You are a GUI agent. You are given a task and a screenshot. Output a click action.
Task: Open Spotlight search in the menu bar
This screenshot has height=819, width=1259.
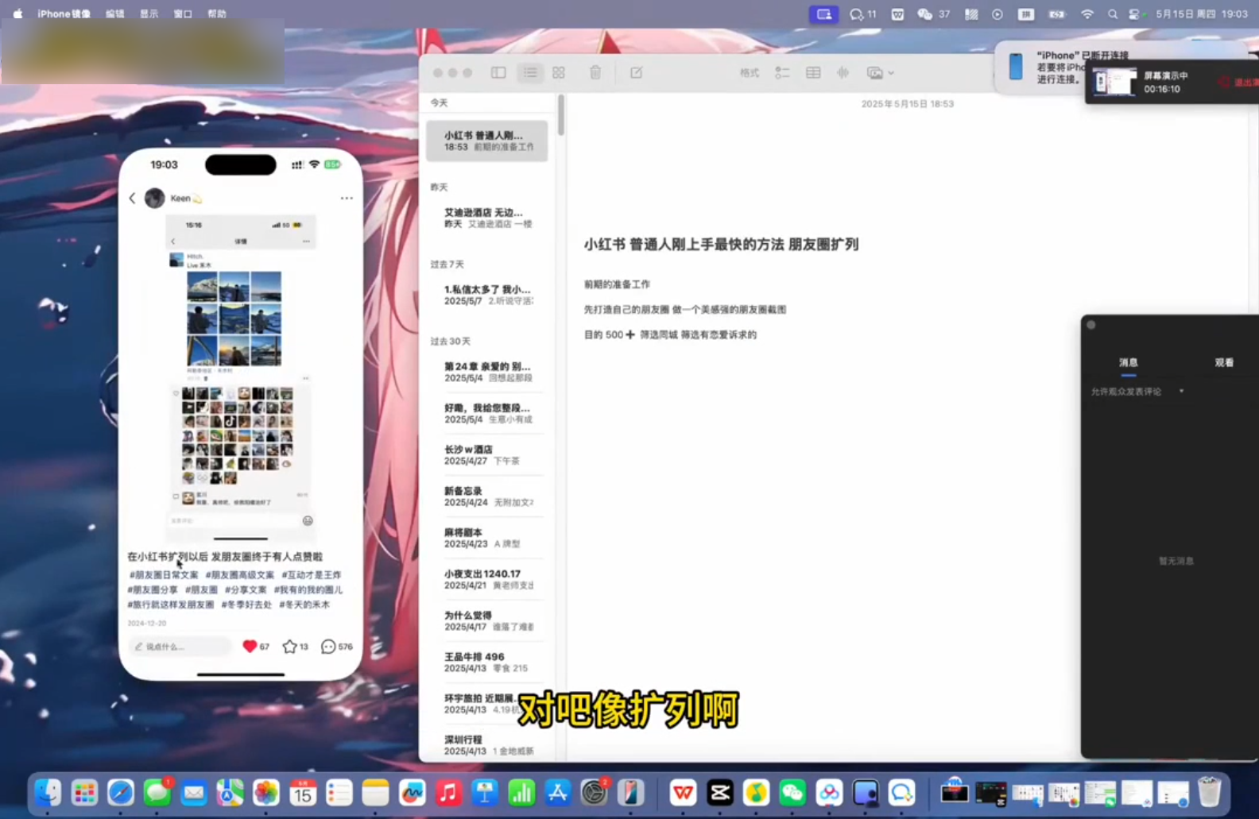coord(1113,14)
